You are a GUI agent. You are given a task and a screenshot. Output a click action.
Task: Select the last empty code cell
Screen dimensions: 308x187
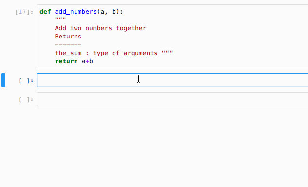pos(172,99)
